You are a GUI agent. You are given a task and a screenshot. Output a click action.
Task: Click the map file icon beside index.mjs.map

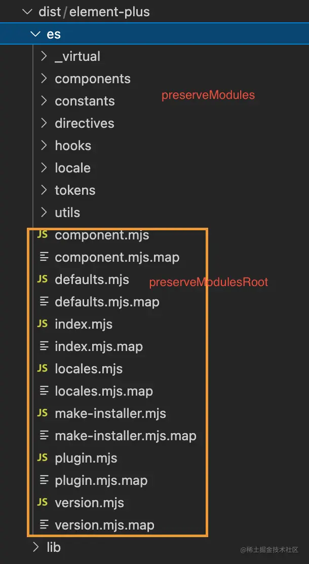tap(44, 346)
